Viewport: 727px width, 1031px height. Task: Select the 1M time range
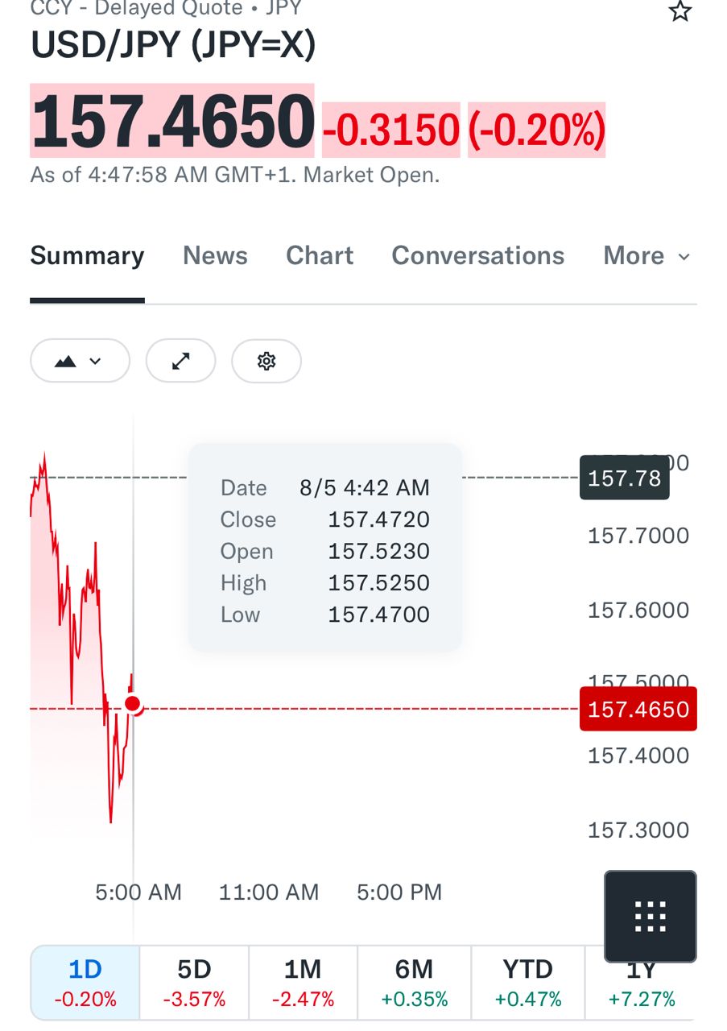[303, 983]
